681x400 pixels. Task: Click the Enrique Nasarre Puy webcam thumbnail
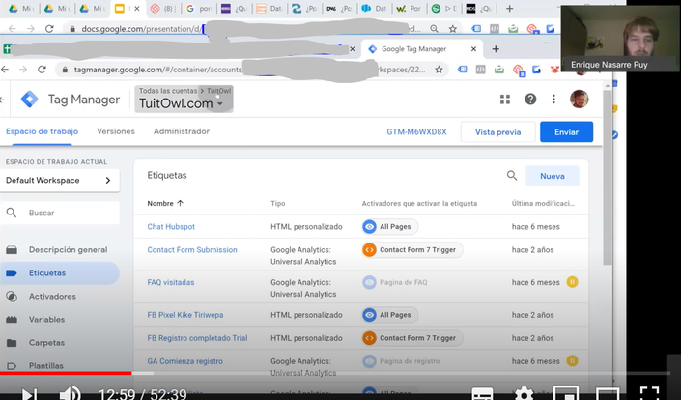(621, 39)
